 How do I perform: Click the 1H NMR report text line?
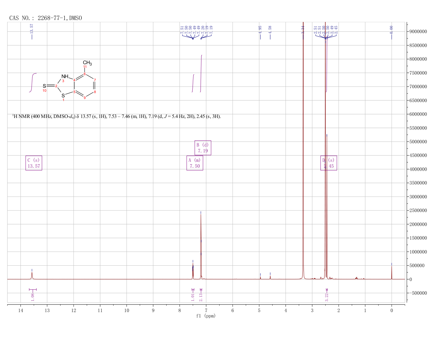[x=117, y=117]
